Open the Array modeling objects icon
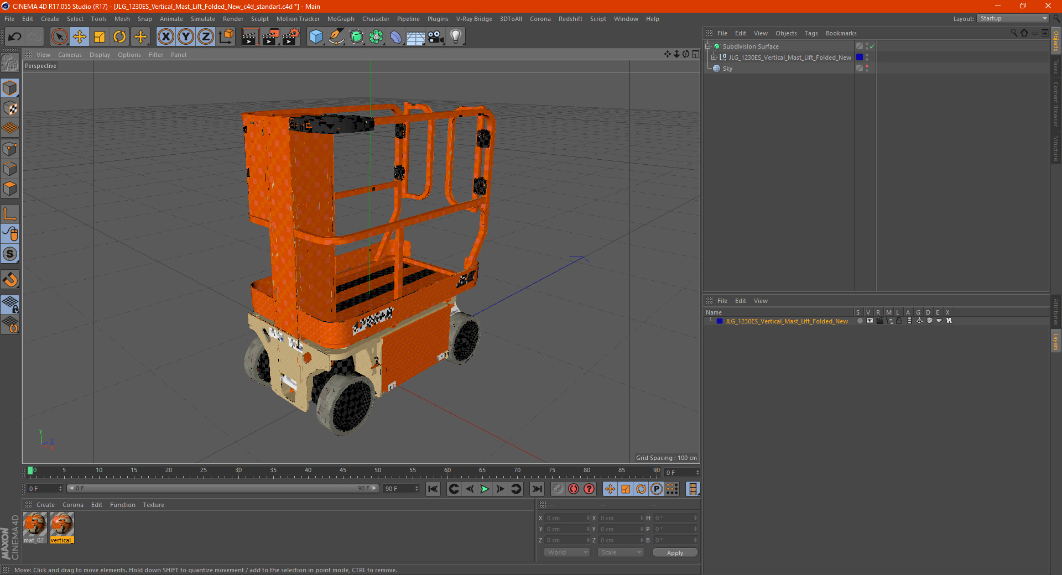This screenshot has height=575, width=1062. pos(376,37)
